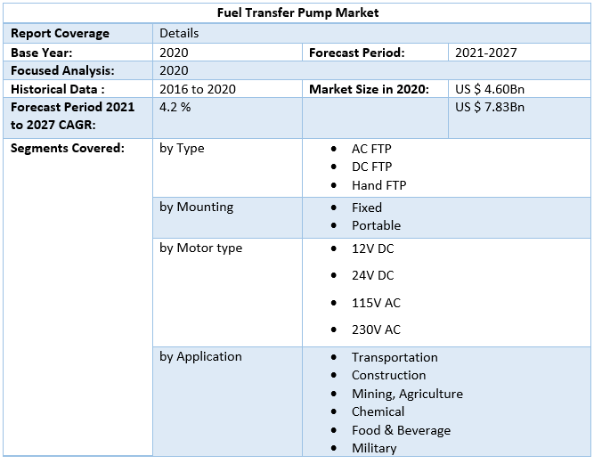Select the by Type segment cell
Viewport: 602px width, 464px height.
pos(182,148)
